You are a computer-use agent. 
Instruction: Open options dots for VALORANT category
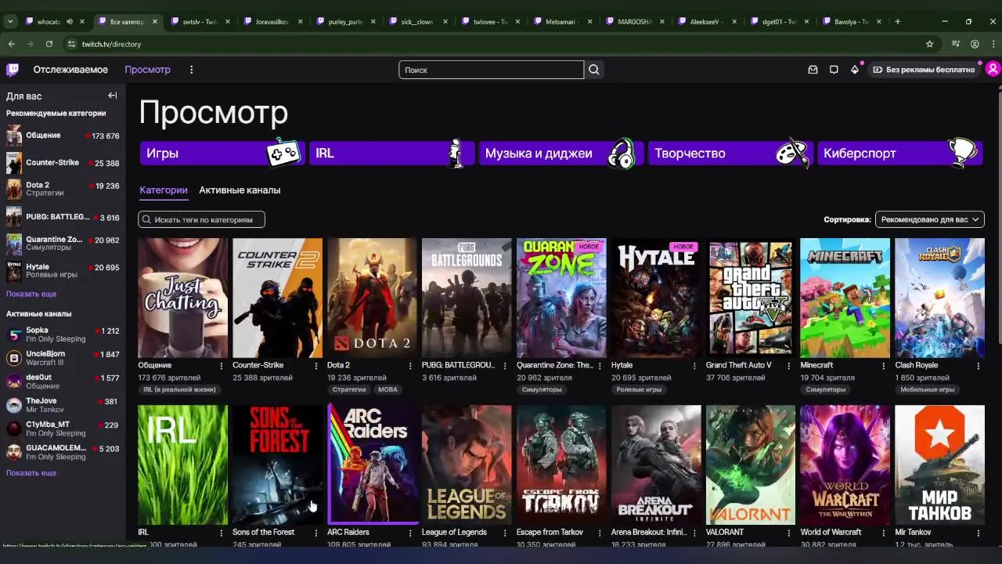(x=789, y=533)
